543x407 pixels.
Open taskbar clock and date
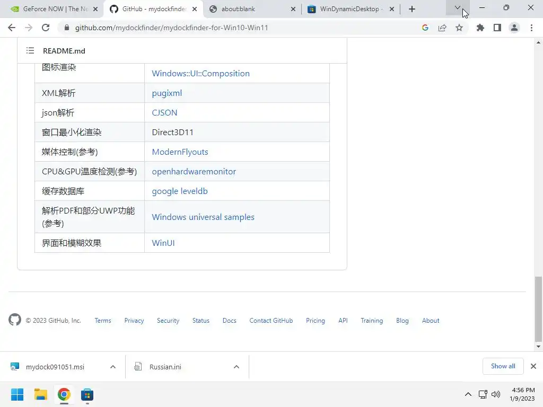(x=522, y=394)
